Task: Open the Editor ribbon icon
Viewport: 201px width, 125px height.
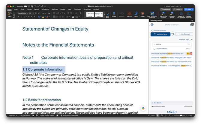Action: [x=136, y=14]
